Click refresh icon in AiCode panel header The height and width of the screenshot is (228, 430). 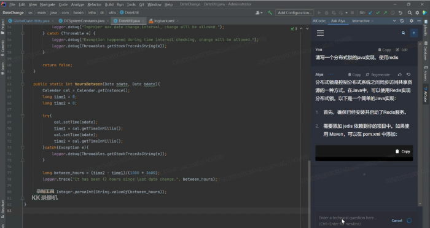pyautogui.click(x=402, y=21)
